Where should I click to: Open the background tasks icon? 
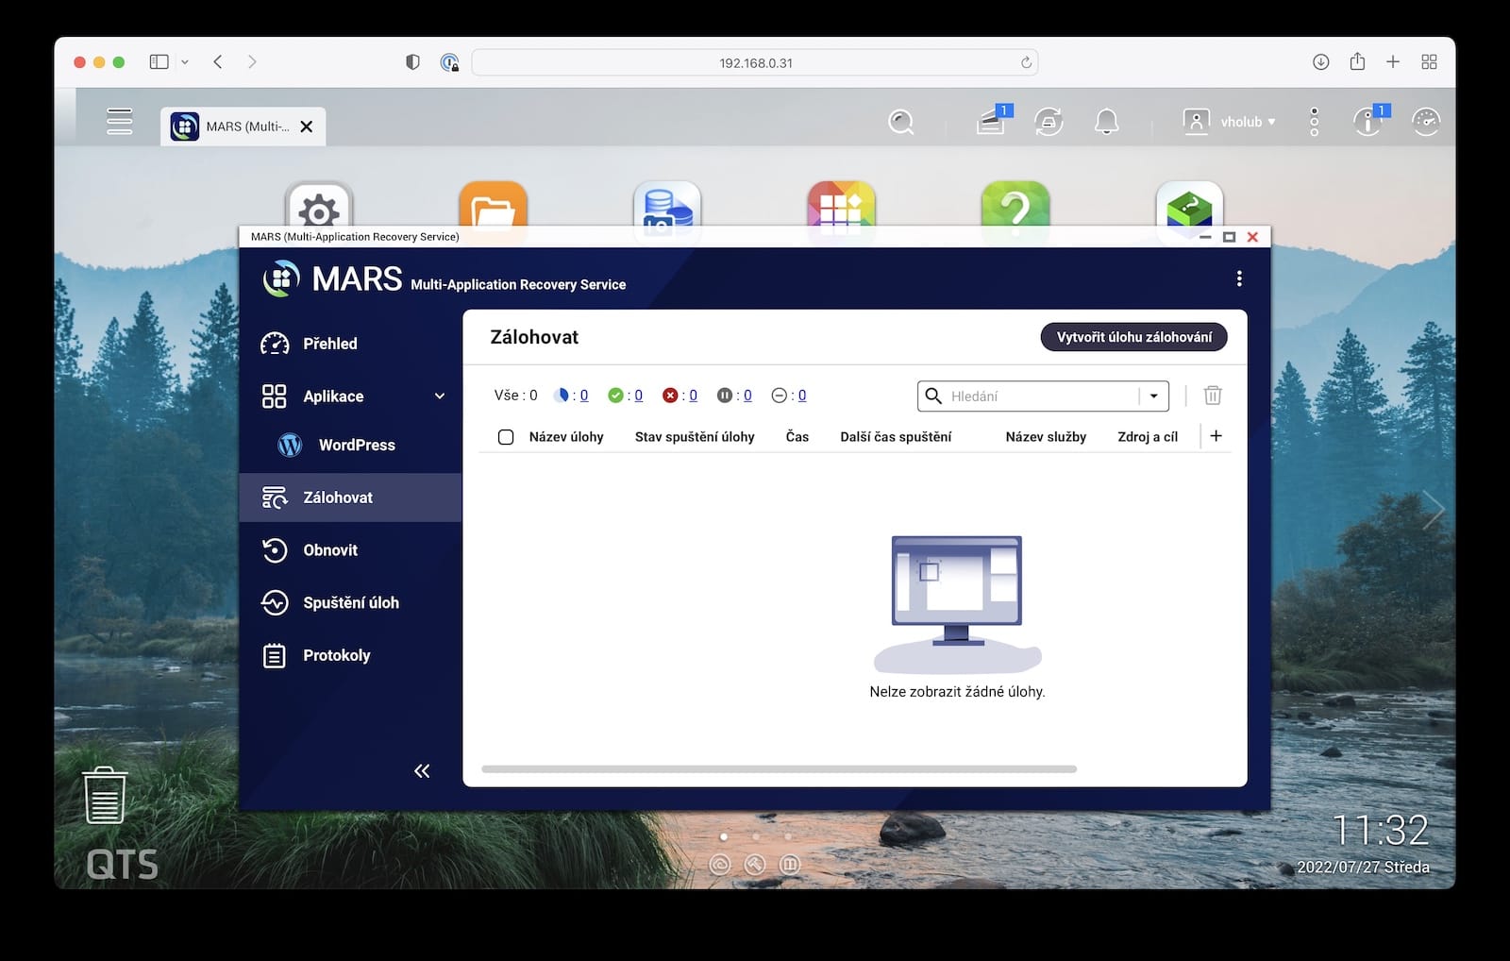click(x=990, y=122)
